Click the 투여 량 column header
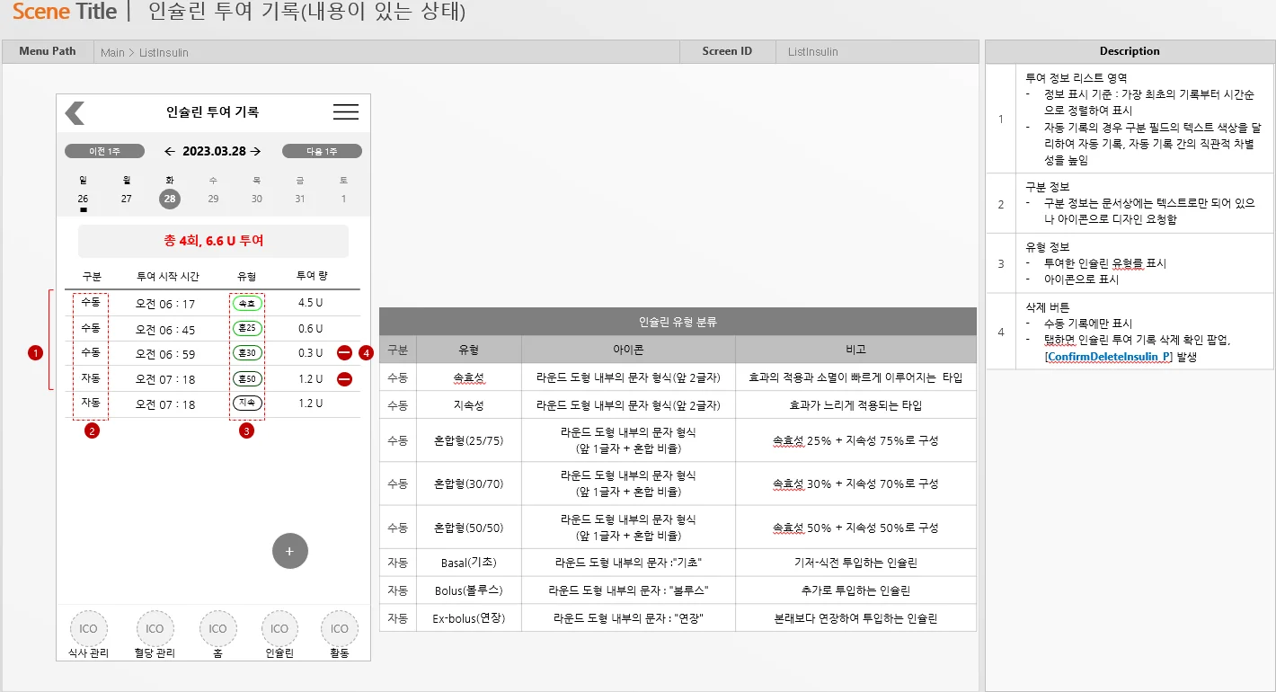Viewport: 1276px width, 692px height. click(x=312, y=276)
